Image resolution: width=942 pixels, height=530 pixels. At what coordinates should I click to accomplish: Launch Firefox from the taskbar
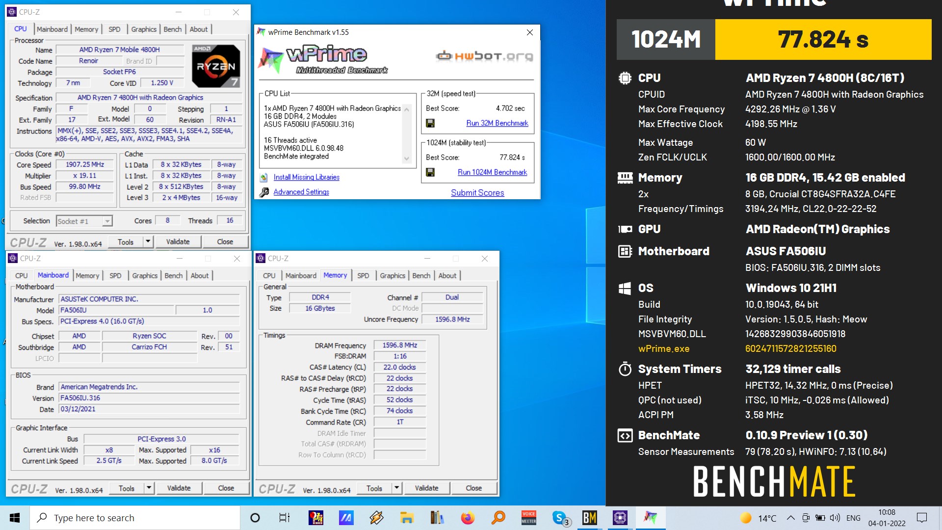point(468,518)
